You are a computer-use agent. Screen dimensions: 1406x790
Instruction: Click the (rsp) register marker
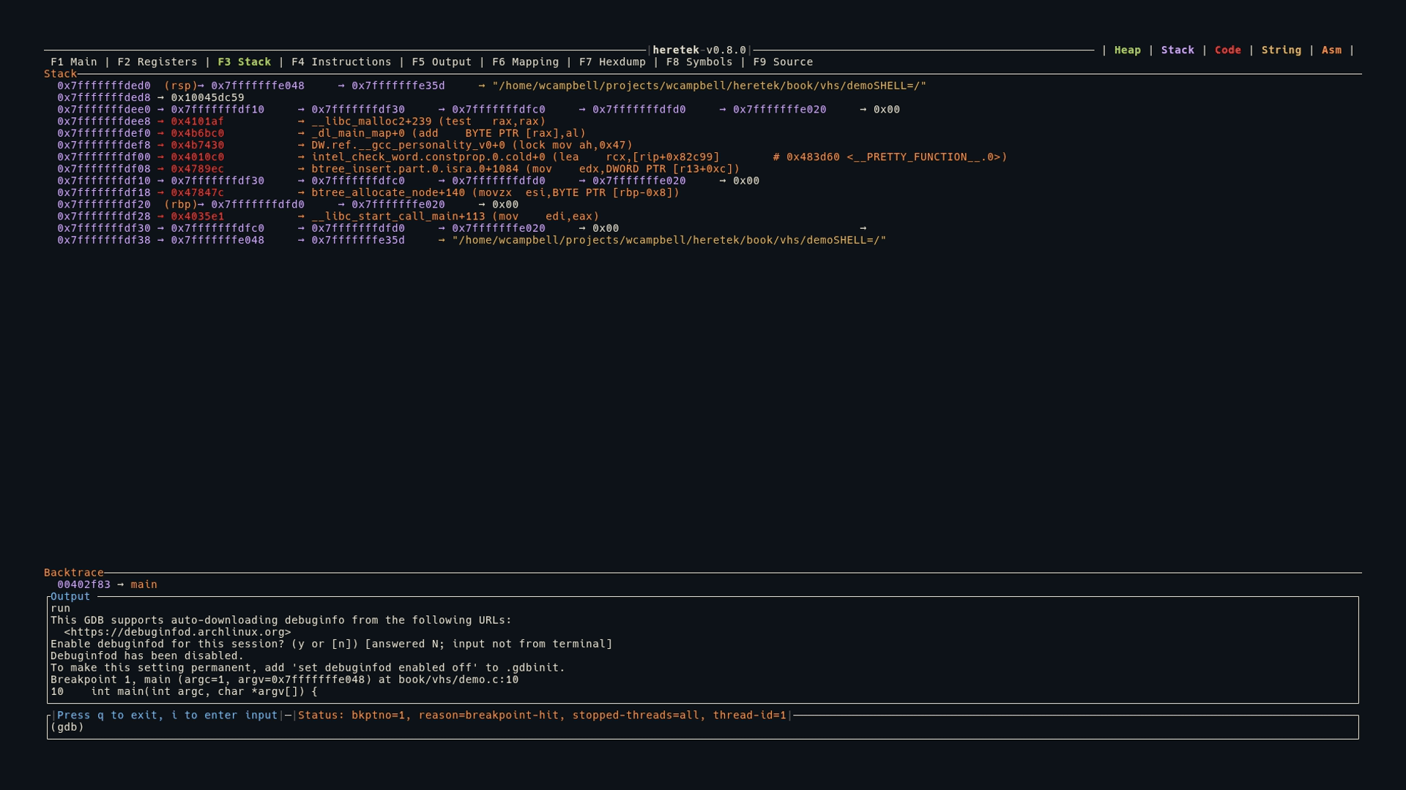pos(180,86)
